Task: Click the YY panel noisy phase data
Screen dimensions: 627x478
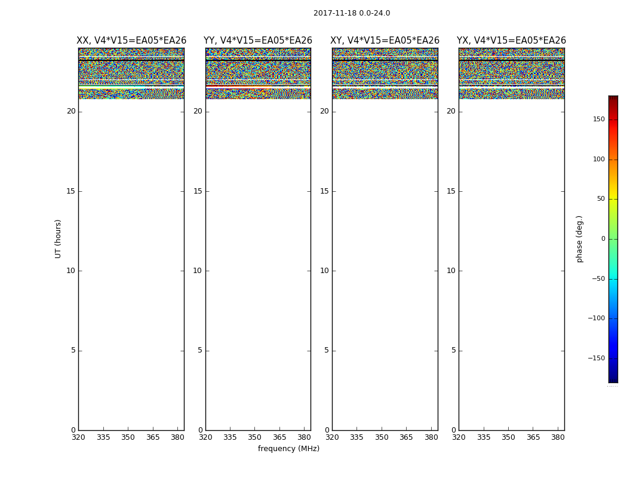Action: tap(258, 73)
